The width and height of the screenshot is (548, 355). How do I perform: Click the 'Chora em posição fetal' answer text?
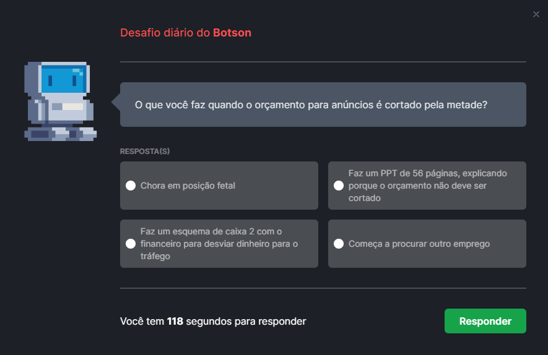point(188,186)
